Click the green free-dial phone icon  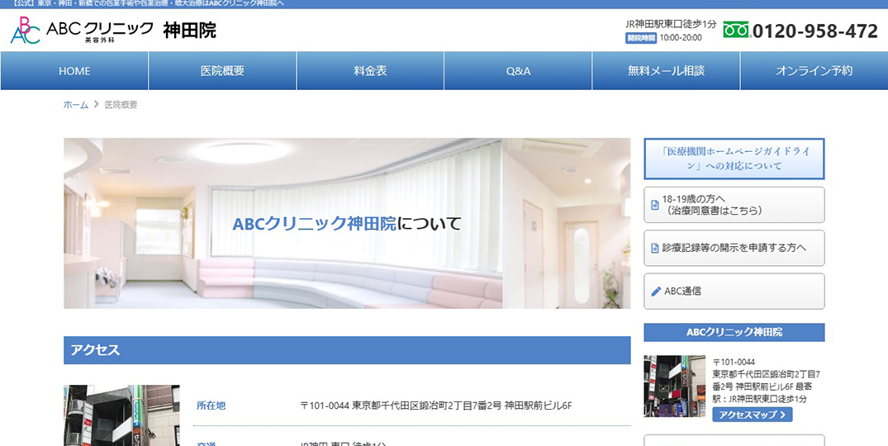click(735, 31)
